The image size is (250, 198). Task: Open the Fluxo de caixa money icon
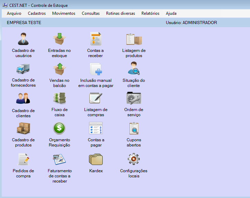(x=59, y=98)
